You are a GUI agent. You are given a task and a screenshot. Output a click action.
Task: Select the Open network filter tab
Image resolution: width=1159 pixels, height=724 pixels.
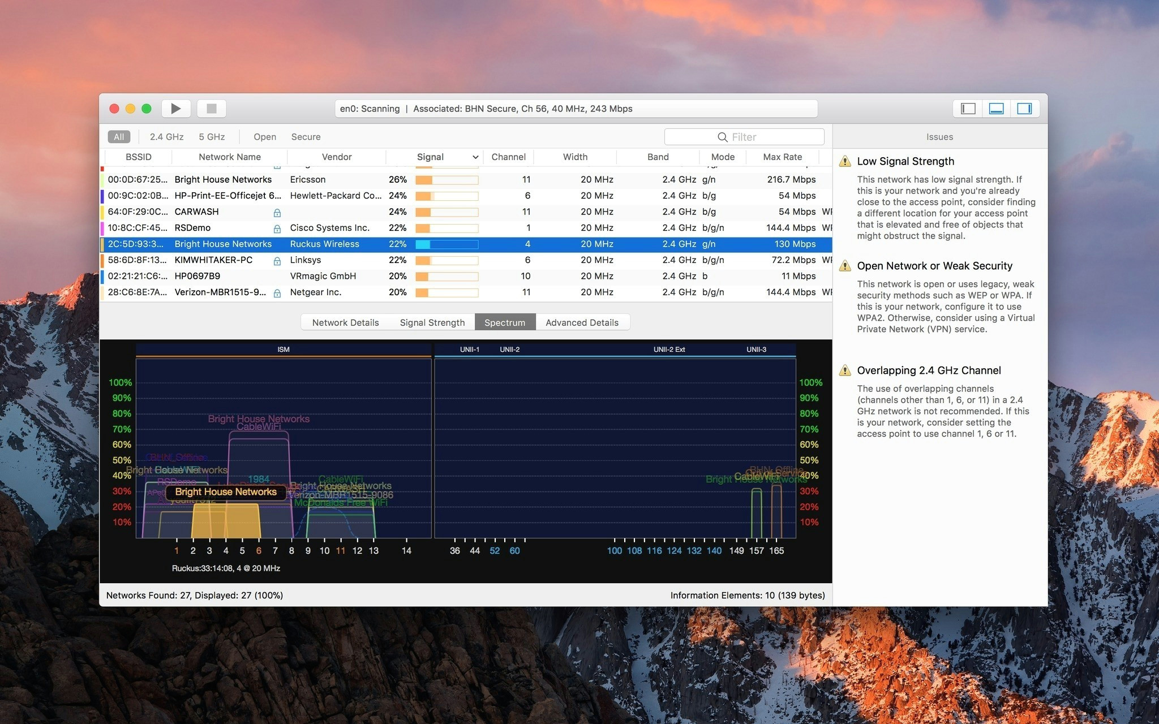pyautogui.click(x=264, y=136)
